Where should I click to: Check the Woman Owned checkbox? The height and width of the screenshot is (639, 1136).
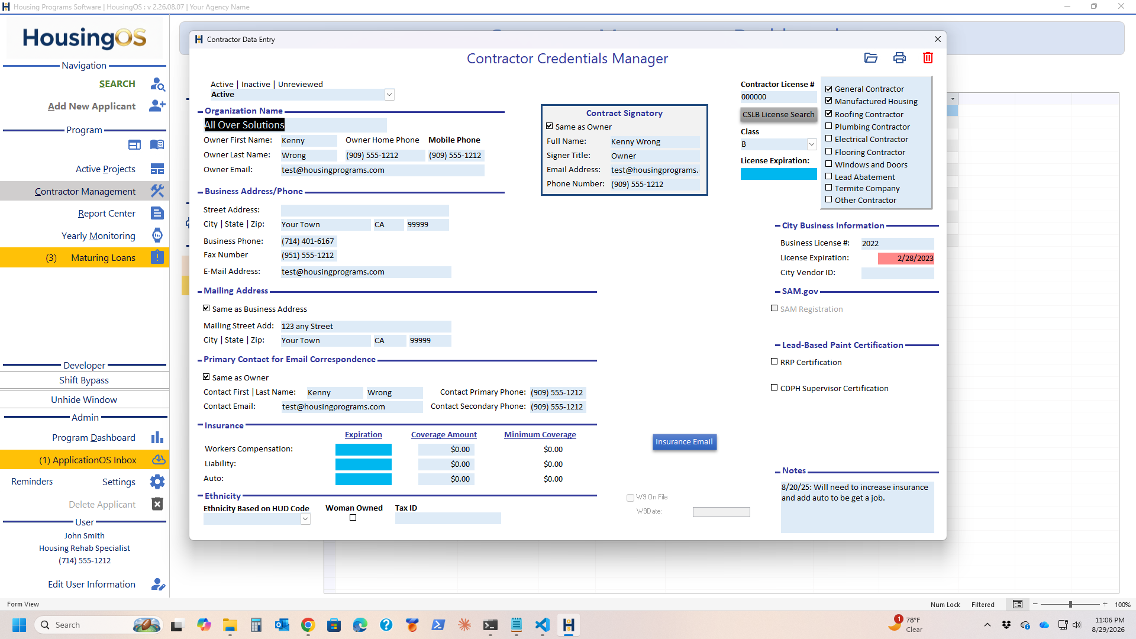353,518
